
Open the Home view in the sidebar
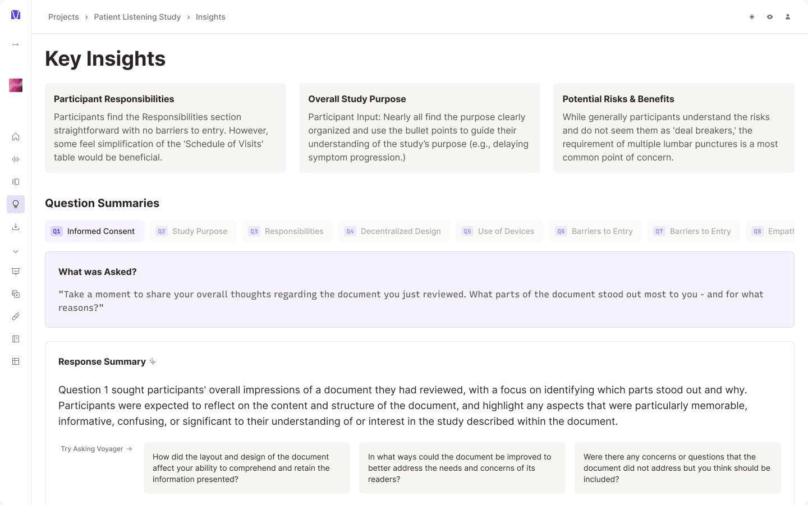[x=16, y=136]
